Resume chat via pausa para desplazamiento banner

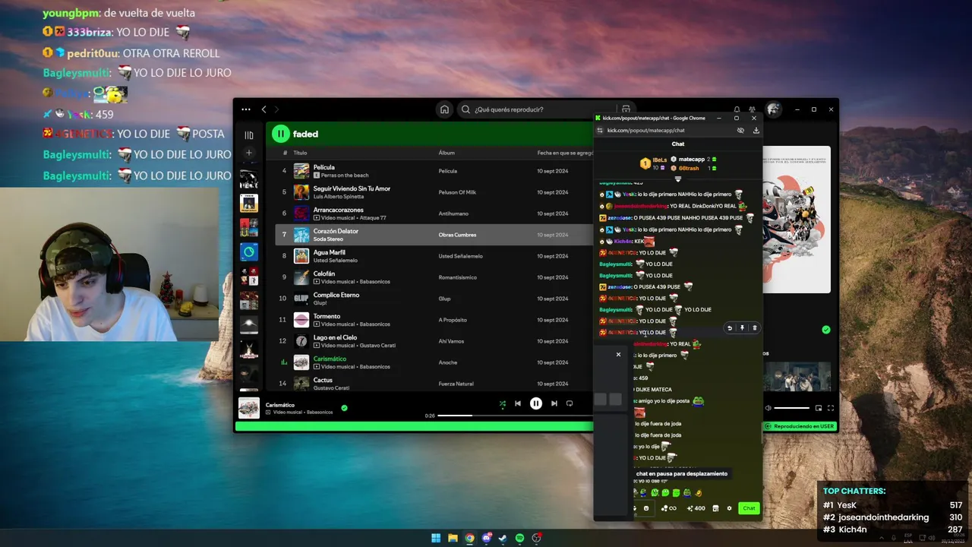[x=681, y=473]
